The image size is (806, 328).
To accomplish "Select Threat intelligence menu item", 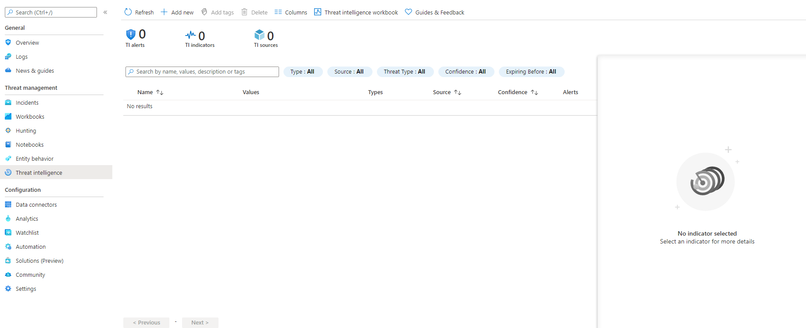I will (56, 172).
